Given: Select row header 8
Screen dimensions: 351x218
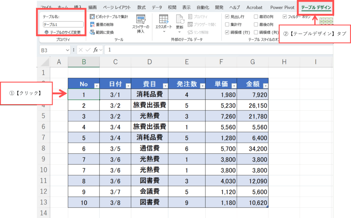Looking at the screenshot, I should click(43, 148).
